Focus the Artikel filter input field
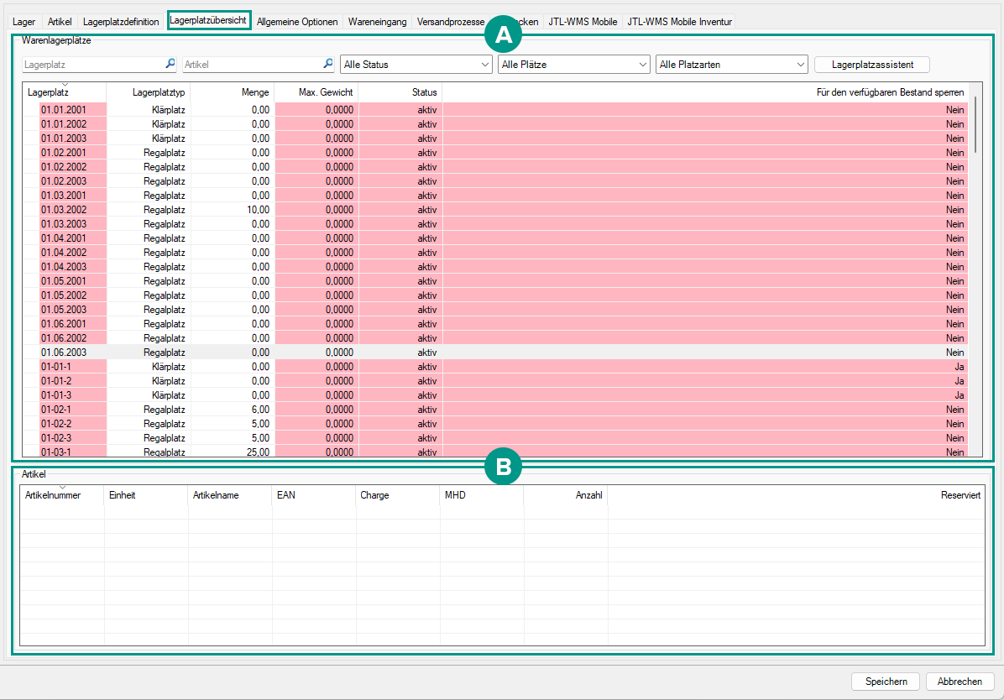This screenshot has height=700, width=1004. (250, 65)
